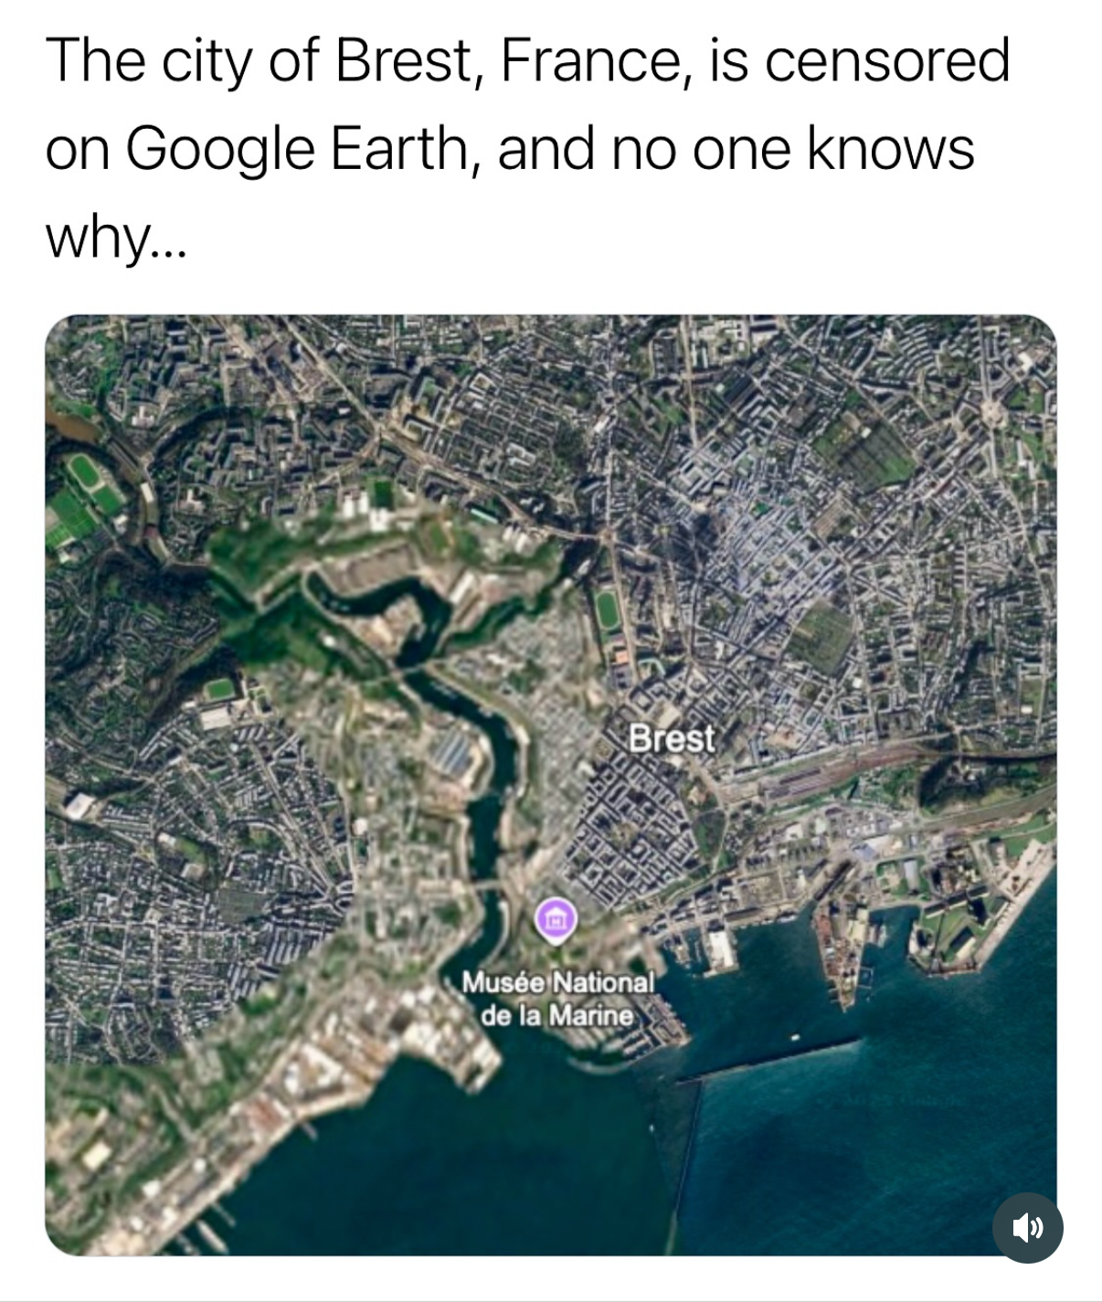
Task: Click the purple museum pin icon
Action: pyautogui.click(x=556, y=919)
